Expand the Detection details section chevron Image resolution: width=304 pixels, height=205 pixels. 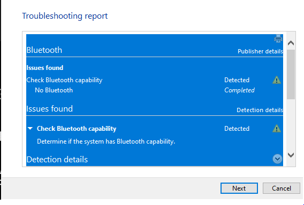coord(277,159)
